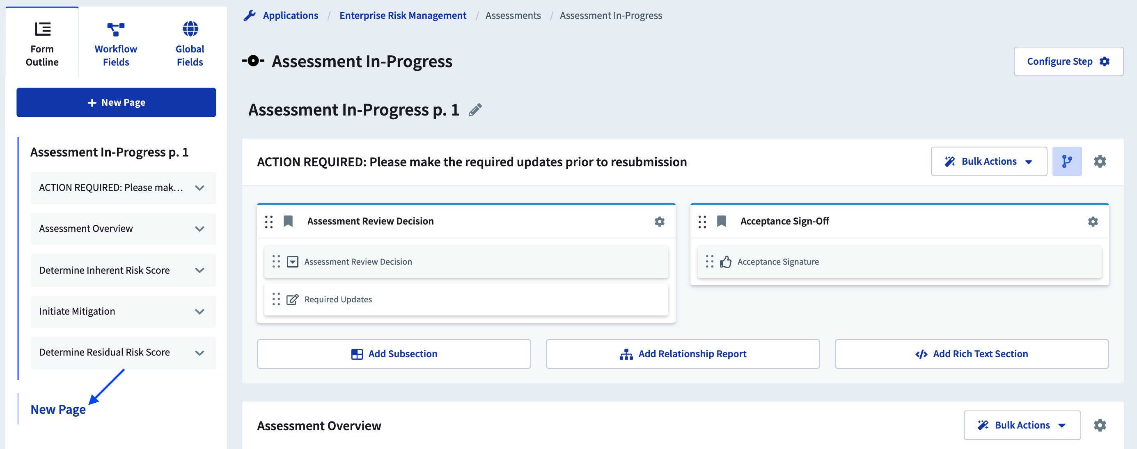
Task: Click Add Relationship Report button
Action: (682, 354)
